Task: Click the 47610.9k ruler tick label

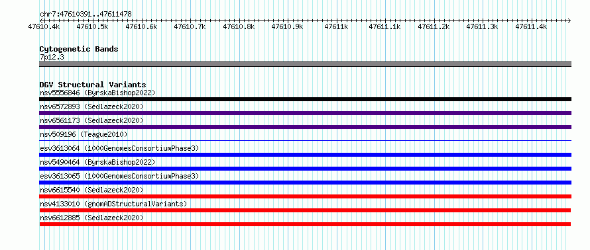Action: click(x=288, y=26)
